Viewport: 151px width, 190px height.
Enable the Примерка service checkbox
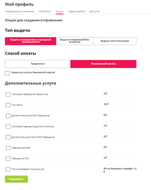(8, 105)
